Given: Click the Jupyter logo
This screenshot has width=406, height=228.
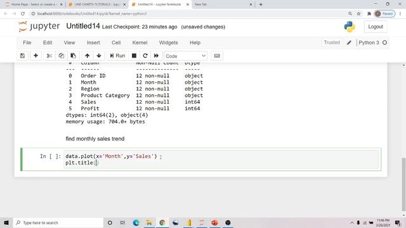Looking at the screenshot, I should (39, 27).
